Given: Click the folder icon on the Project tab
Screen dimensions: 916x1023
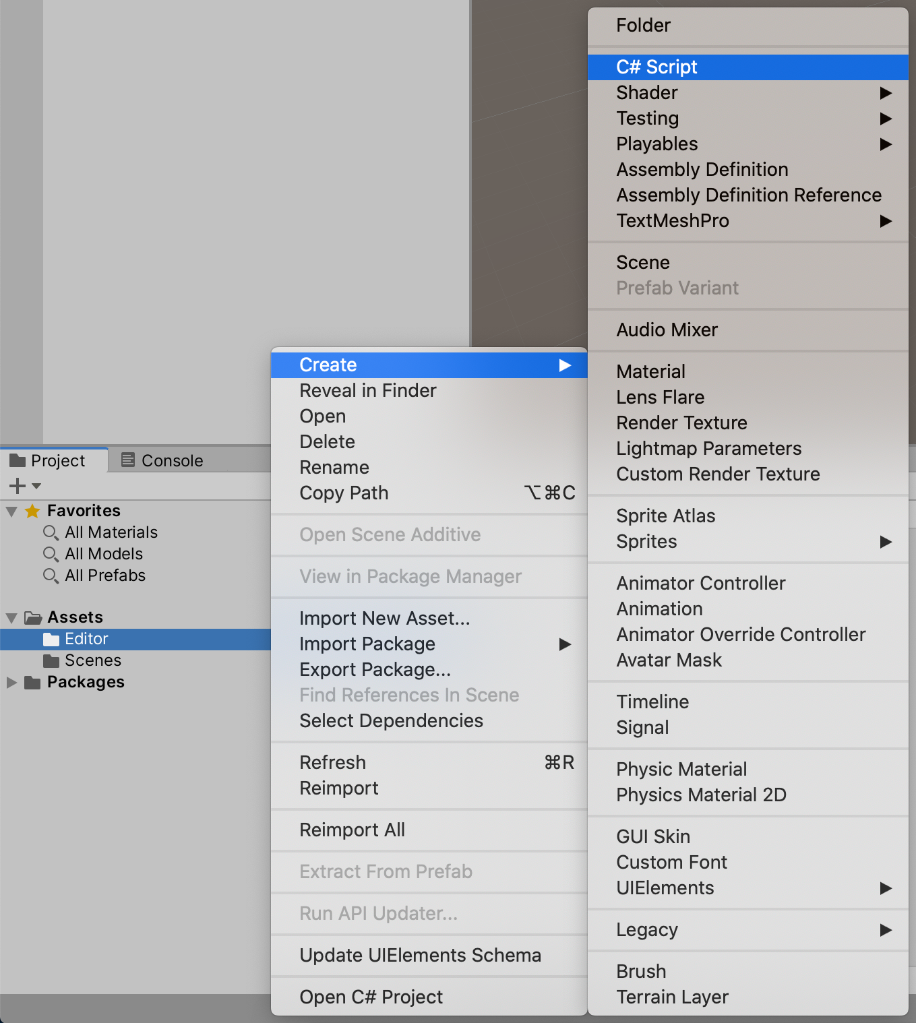Looking at the screenshot, I should (x=17, y=460).
